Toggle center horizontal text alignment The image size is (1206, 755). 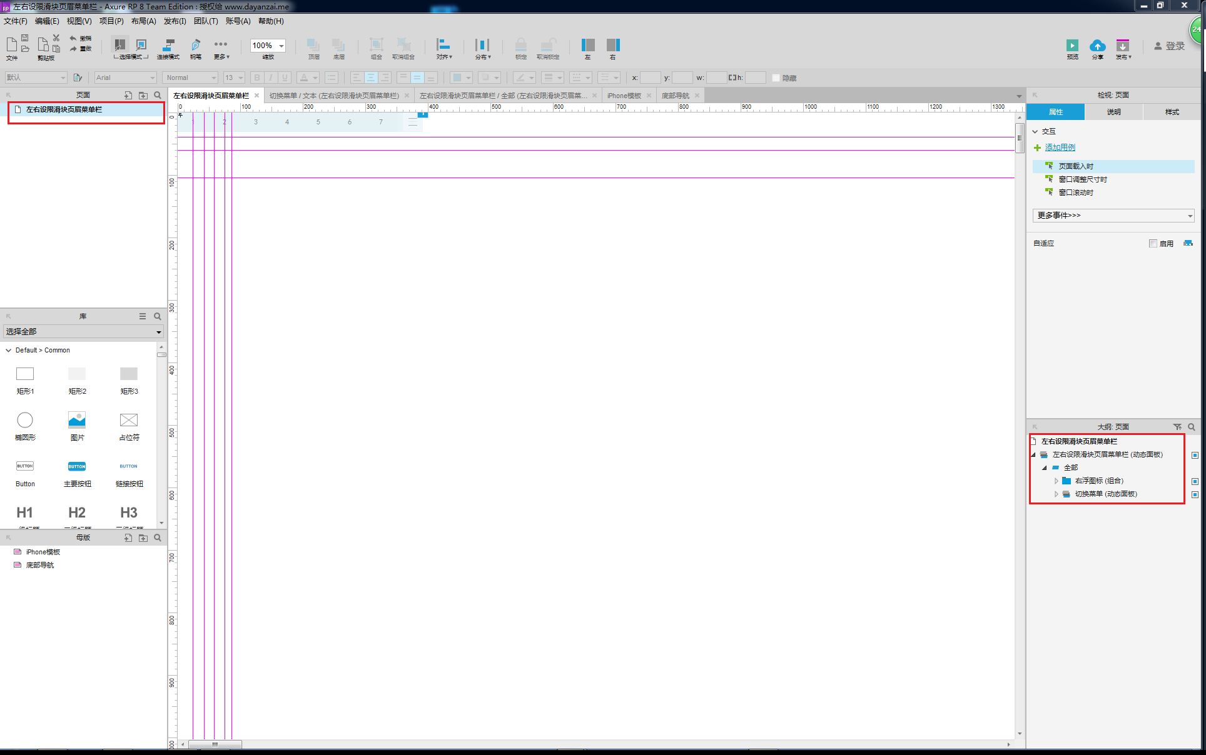(x=371, y=77)
